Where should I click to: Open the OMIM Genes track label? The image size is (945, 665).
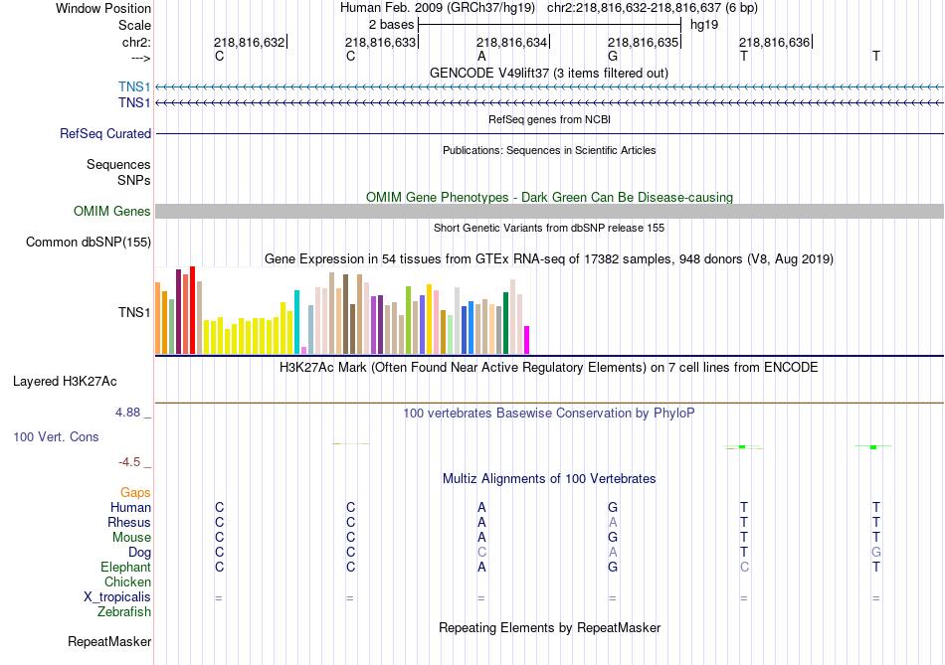111,212
